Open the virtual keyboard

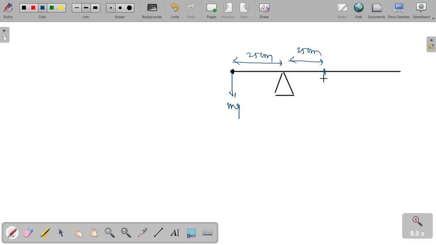(x=207, y=232)
